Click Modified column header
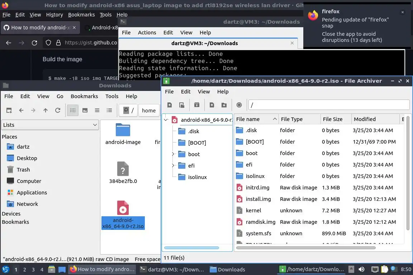The image size is (413, 275). [375, 119]
